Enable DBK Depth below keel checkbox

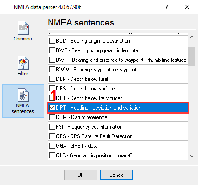click(x=52, y=79)
